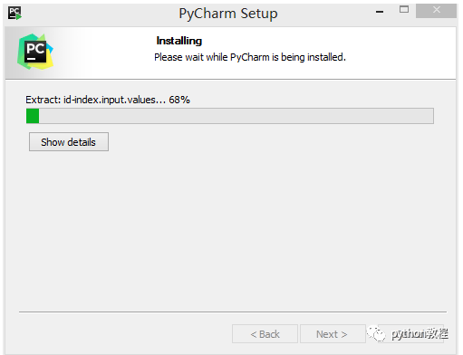The image size is (463, 355).
Task: Click the "PyCharm Setup" window title text
Action: [x=228, y=14]
